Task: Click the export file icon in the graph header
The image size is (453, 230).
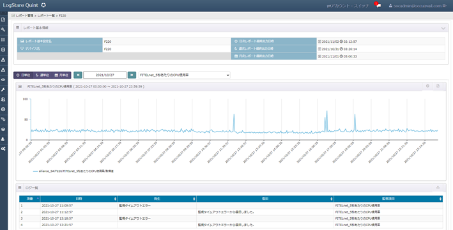Action: (438, 86)
